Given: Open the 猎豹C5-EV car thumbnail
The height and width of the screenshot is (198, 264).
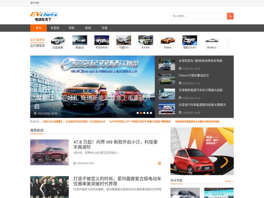Looking at the screenshot, I should pyautogui.click(x=190, y=40).
